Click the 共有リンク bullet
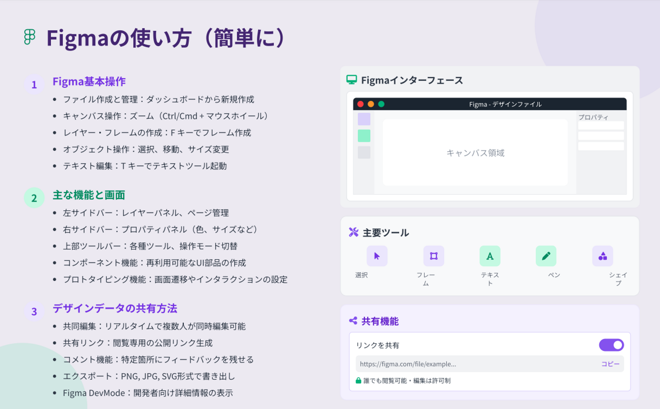The width and height of the screenshot is (660, 409). point(138,343)
